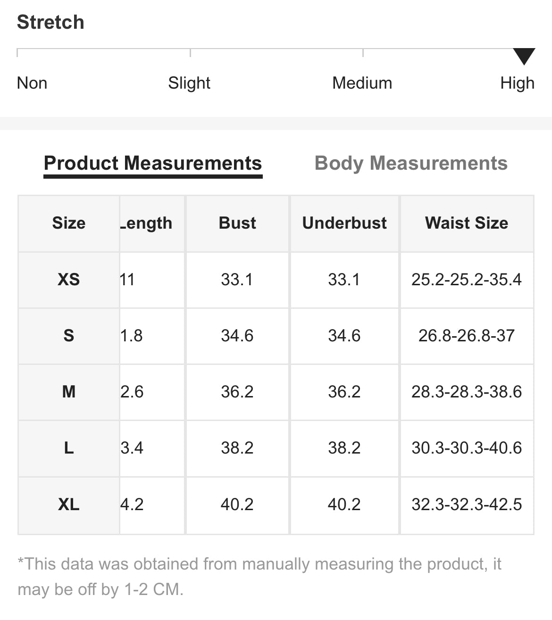Click the Stretch section heading

pyautogui.click(x=50, y=22)
